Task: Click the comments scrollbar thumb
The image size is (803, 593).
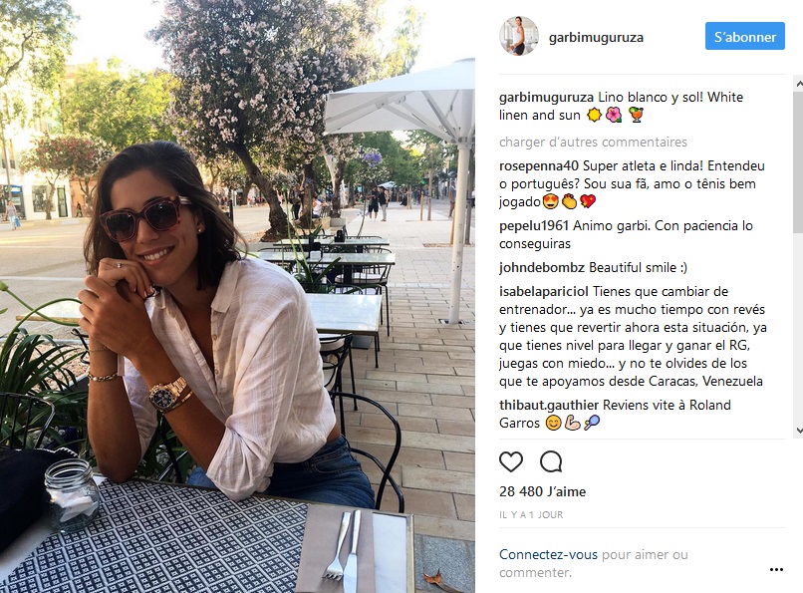Action: click(x=798, y=162)
